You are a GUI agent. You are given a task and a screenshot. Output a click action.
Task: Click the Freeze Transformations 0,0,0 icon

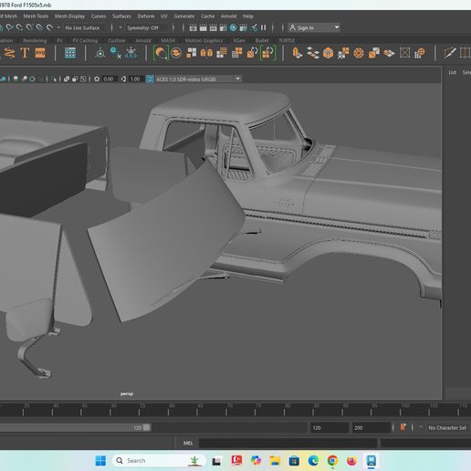coord(131,53)
